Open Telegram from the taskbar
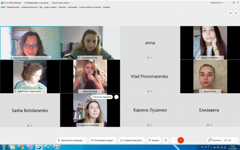Viewport: 240px width, 150px height. tap(48, 147)
